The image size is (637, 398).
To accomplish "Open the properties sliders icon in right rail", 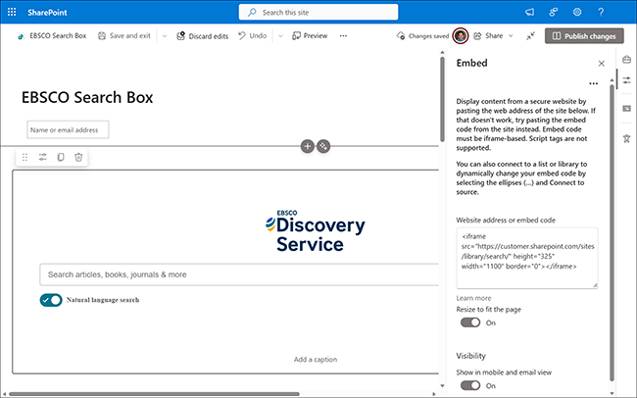I will (626, 79).
